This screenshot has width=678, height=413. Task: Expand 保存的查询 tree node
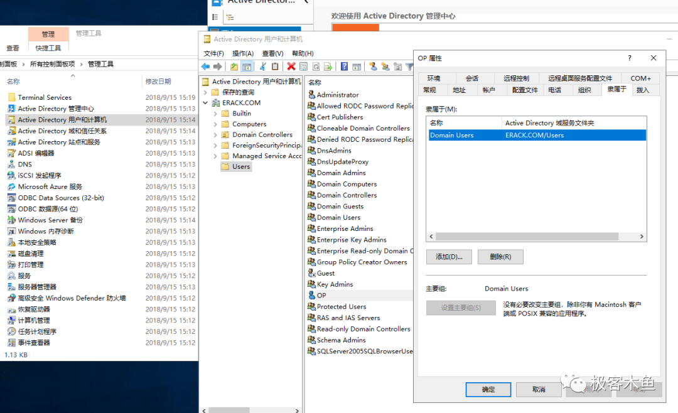[205, 92]
